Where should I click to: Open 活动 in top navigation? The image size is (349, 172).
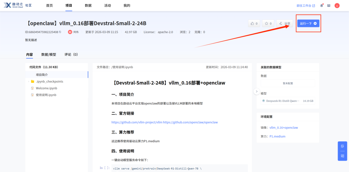click(108, 5)
